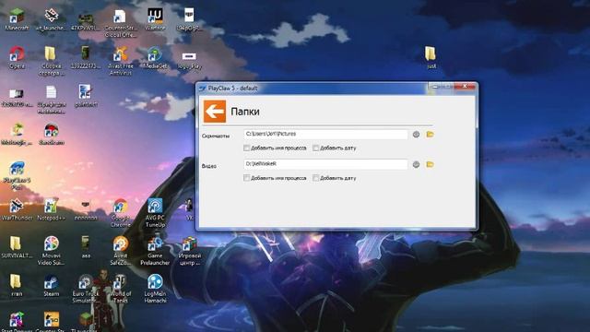Click the PlayClaw 5 title bar icon
Viewport: 590px width, 332px height.
(203, 89)
